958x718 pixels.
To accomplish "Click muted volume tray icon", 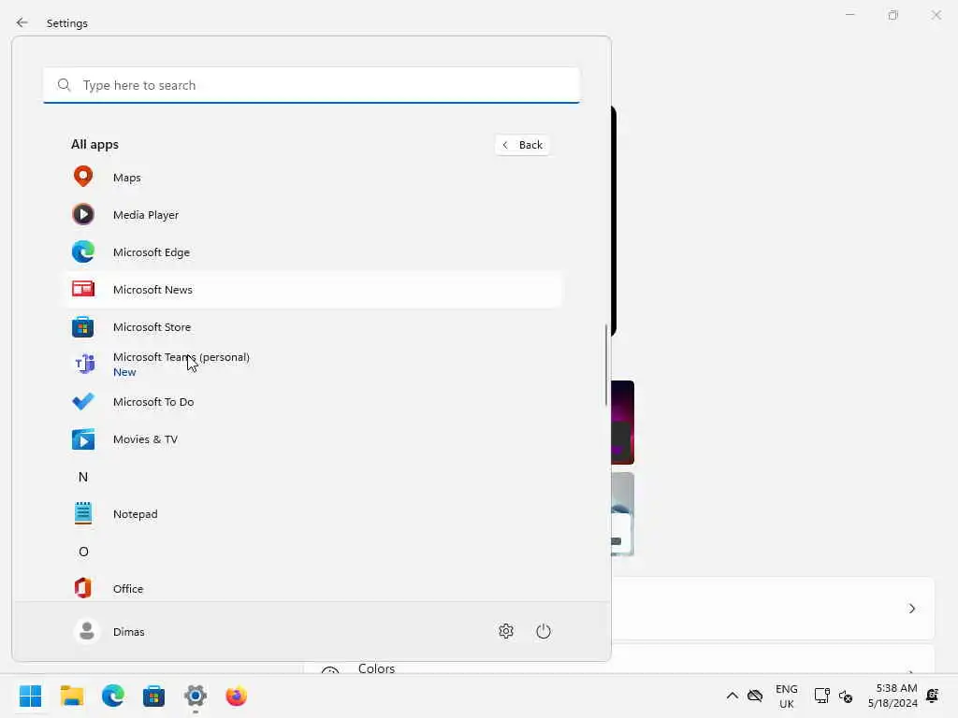I will click(x=846, y=696).
